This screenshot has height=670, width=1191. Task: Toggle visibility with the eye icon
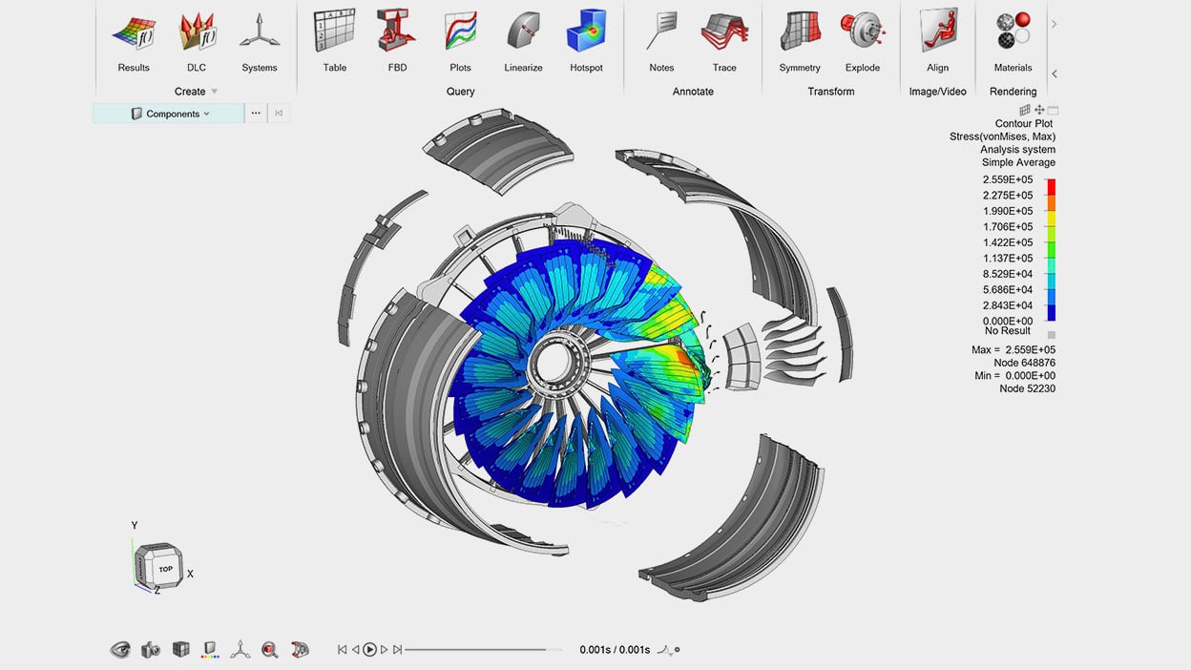[120, 650]
